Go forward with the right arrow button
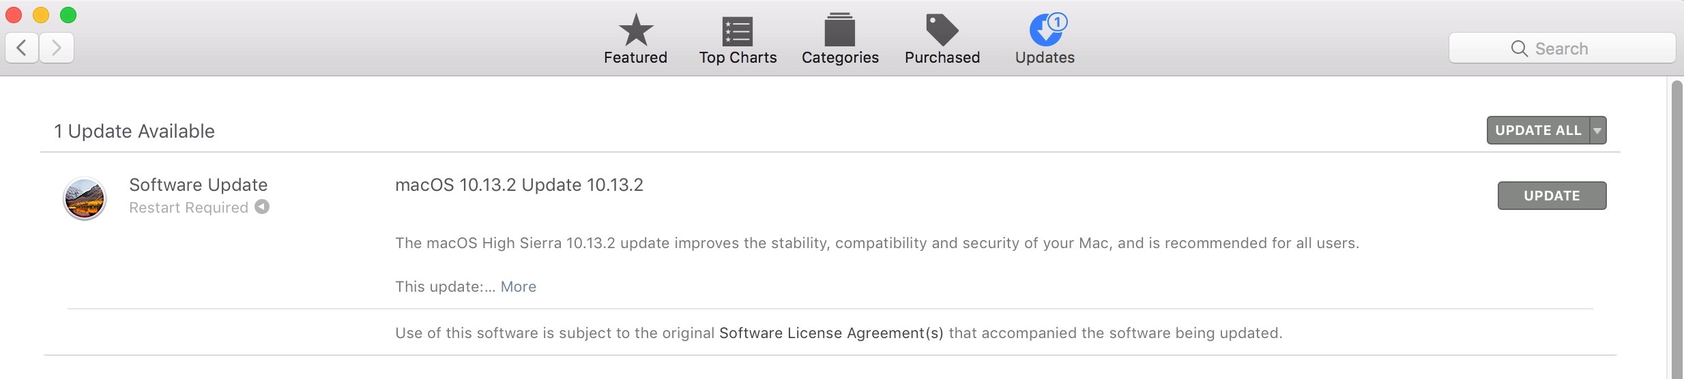 (x=57, y=48)
